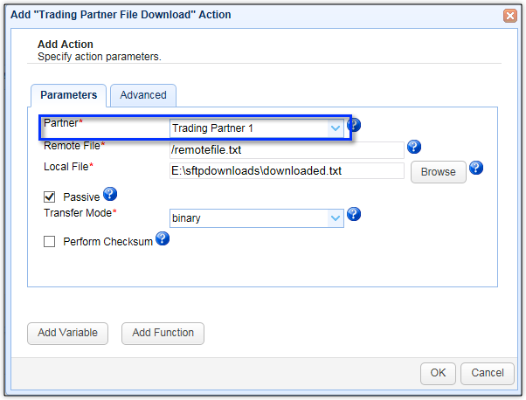
Task: Click the help icon next to Partner dropdown
Action: (x=353, y=125)
